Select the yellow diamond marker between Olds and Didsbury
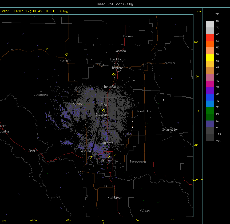This screenshot has width=230, height=224. click(x=104, y=111)
